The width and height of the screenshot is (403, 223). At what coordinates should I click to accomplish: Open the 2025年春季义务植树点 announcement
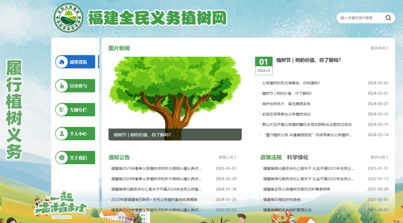point(156,169)
